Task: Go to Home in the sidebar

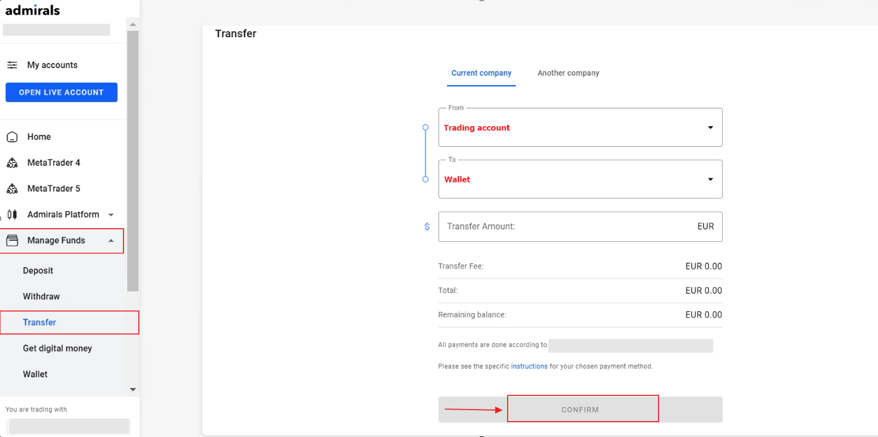Action: pyautogui.click(x=39, y=137)
